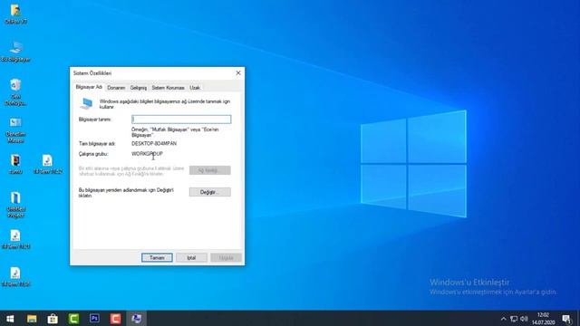Switch to the Uzak tab
Screen dimensions: 580x326
pos(195,88)
